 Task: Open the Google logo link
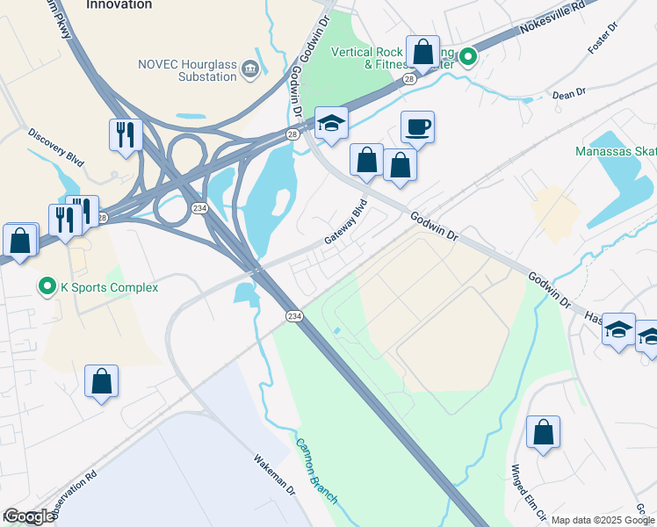tap(27, 516)
